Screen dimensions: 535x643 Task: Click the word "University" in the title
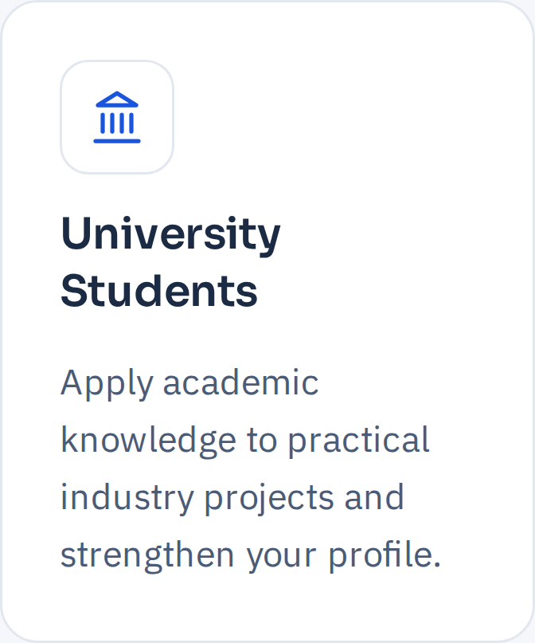170,234
